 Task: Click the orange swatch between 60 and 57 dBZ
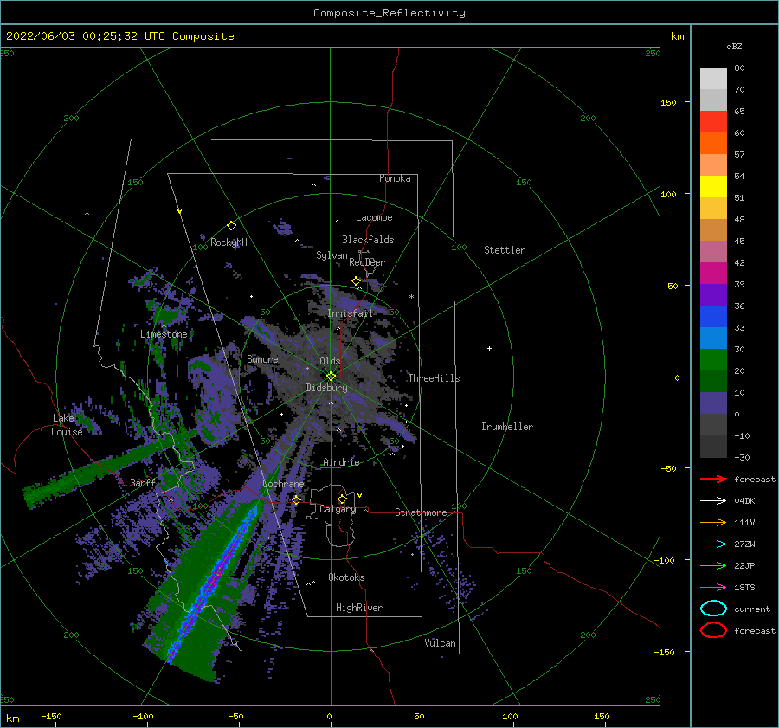pyautogui.click(x=713, y=143)
